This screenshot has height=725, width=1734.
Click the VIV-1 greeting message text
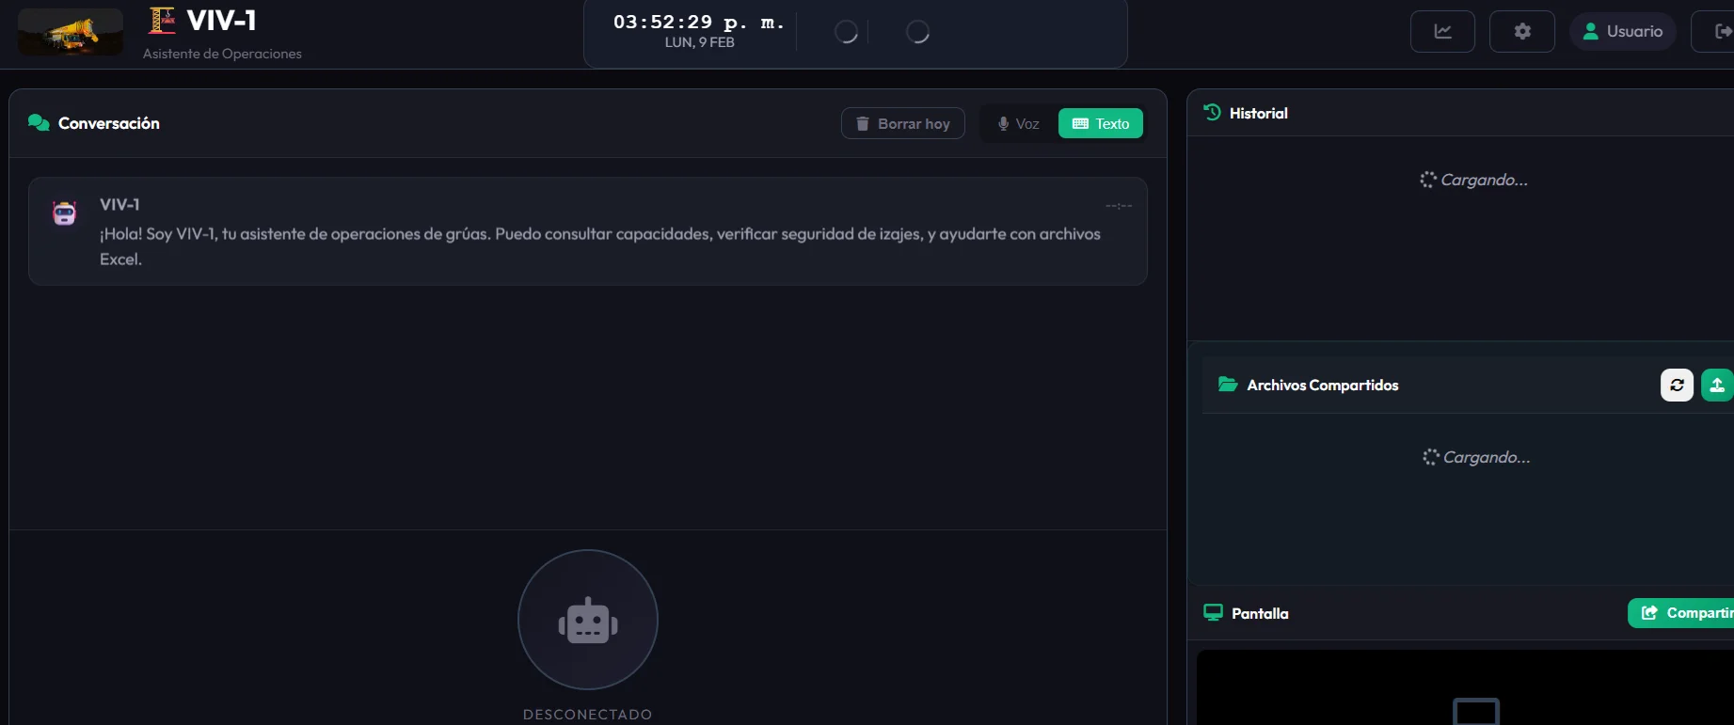coord(600,246)
